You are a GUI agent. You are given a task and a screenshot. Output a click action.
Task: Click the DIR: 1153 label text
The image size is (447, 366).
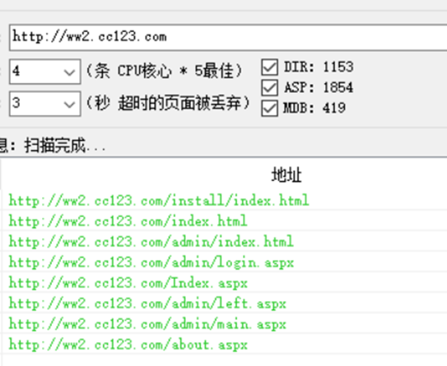(x=319, y=67)
